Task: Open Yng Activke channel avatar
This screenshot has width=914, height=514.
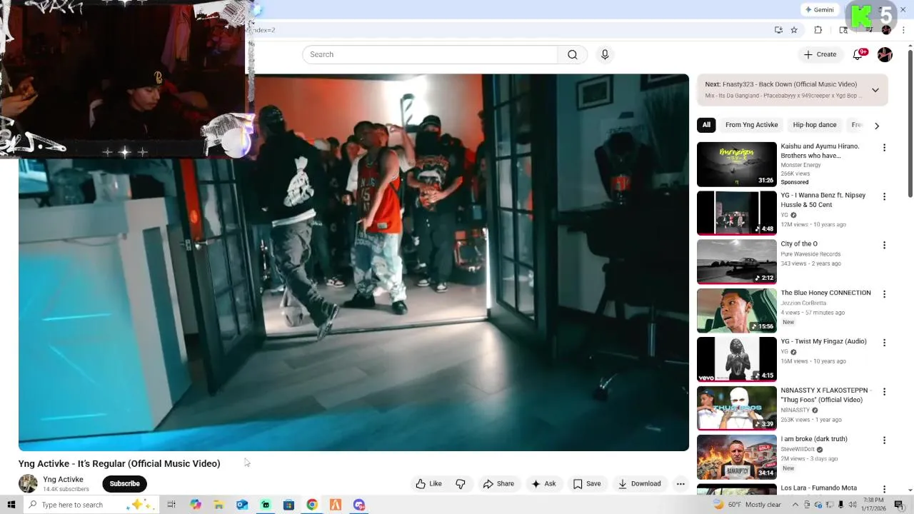Action: [28, 483]
